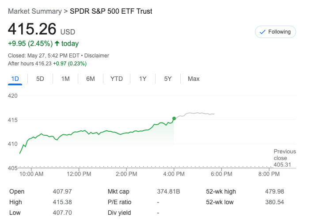Click the 415.26 price heading

point(32,29)
